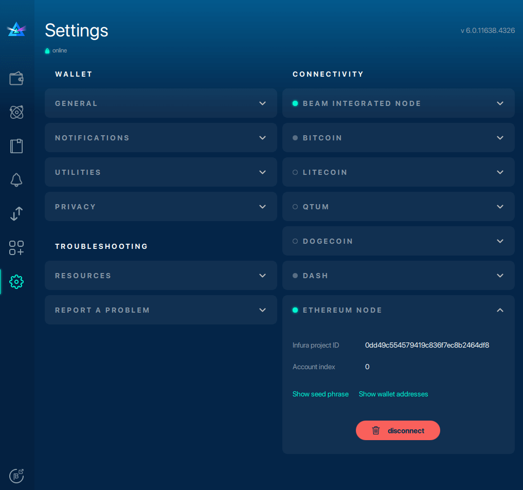Expand Beam Integrated Node panel
The image size is (523, 490).
[398, 103]
